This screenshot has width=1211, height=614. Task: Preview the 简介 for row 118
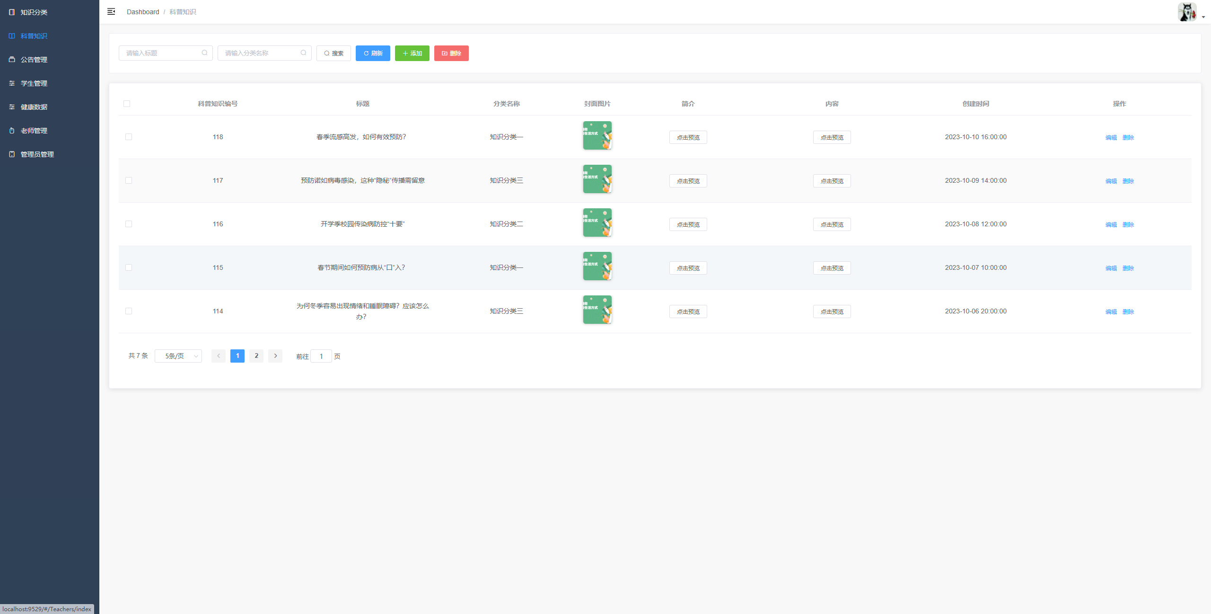[x=688, y=137]
